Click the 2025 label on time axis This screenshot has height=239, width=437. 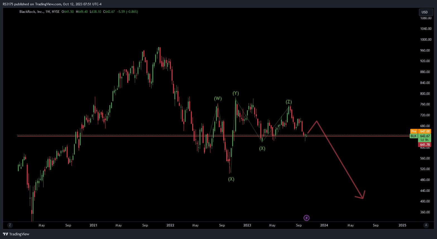click(x=402, y=225)
